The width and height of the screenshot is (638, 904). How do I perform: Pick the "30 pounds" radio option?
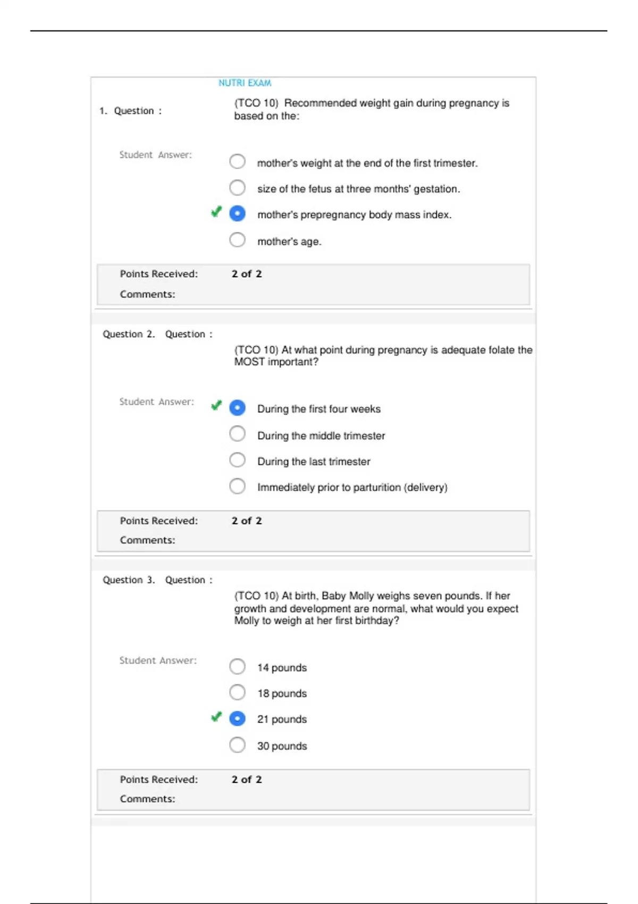pos(237,745)
